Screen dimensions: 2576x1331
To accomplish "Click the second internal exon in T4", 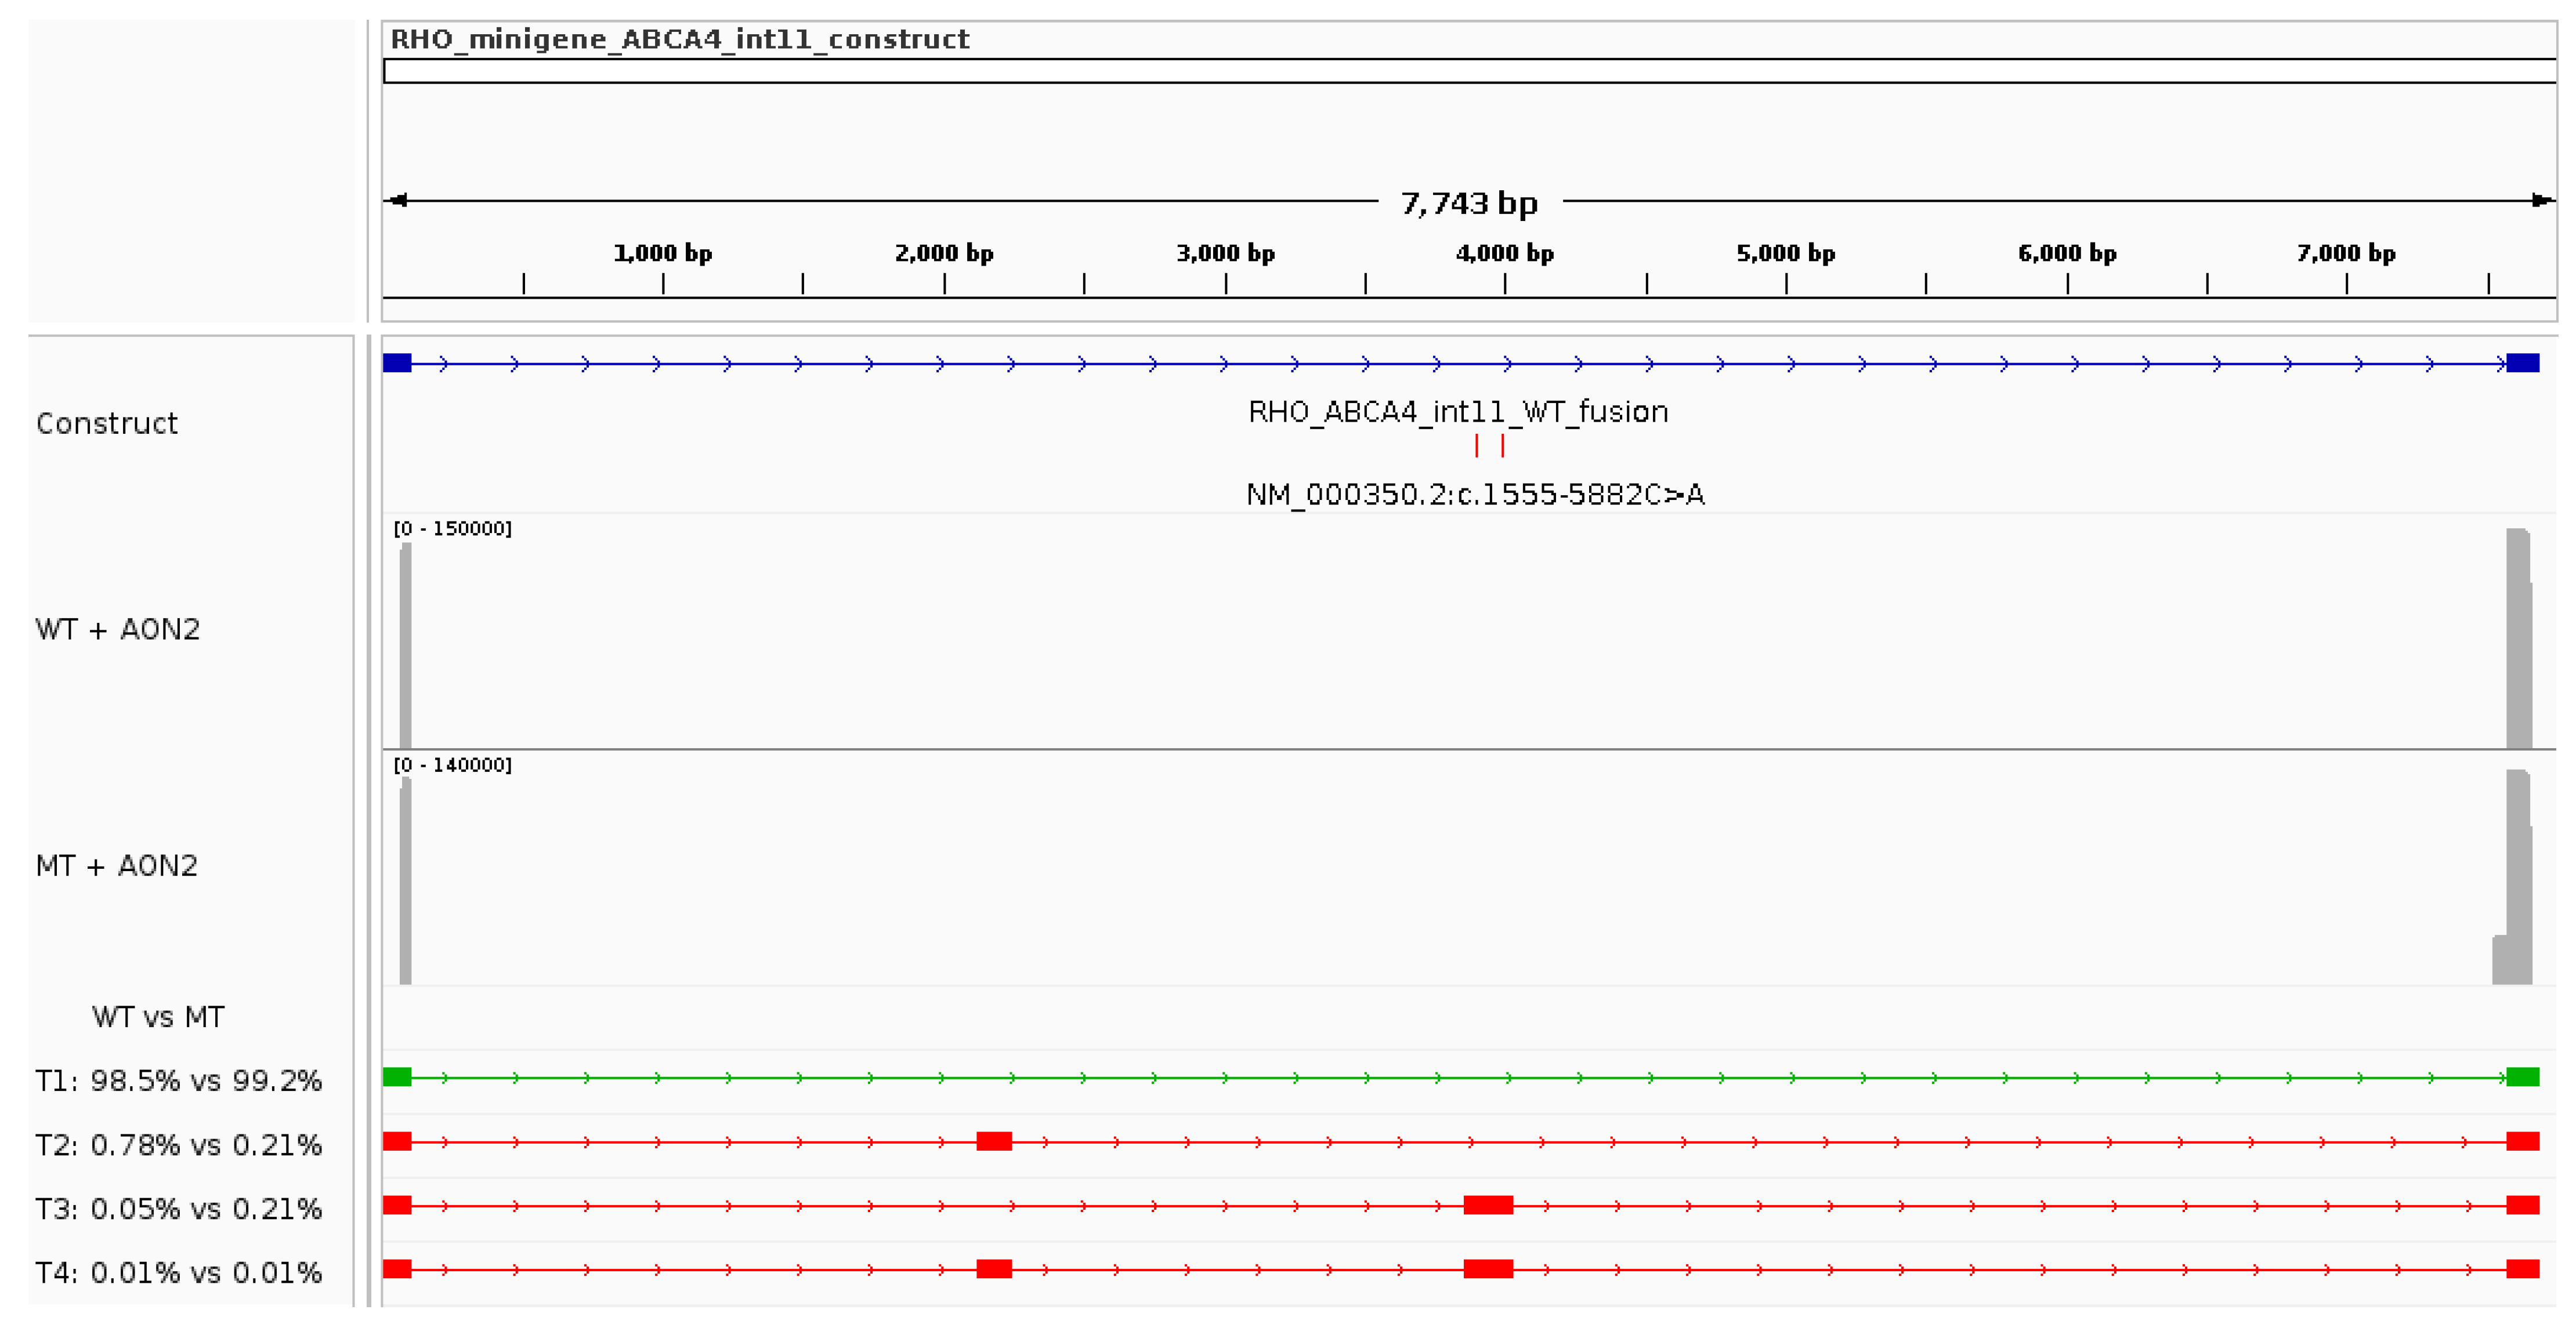I will [x=1488, y=1269].
